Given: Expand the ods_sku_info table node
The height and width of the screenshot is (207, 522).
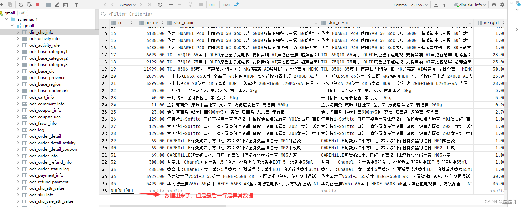Looking at the screenshot, I should [18, 195].
